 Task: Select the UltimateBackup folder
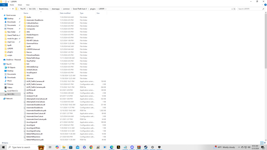(32, 67)
